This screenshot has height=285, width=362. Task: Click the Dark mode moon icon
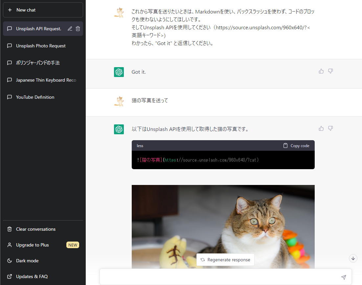[10, 261]
